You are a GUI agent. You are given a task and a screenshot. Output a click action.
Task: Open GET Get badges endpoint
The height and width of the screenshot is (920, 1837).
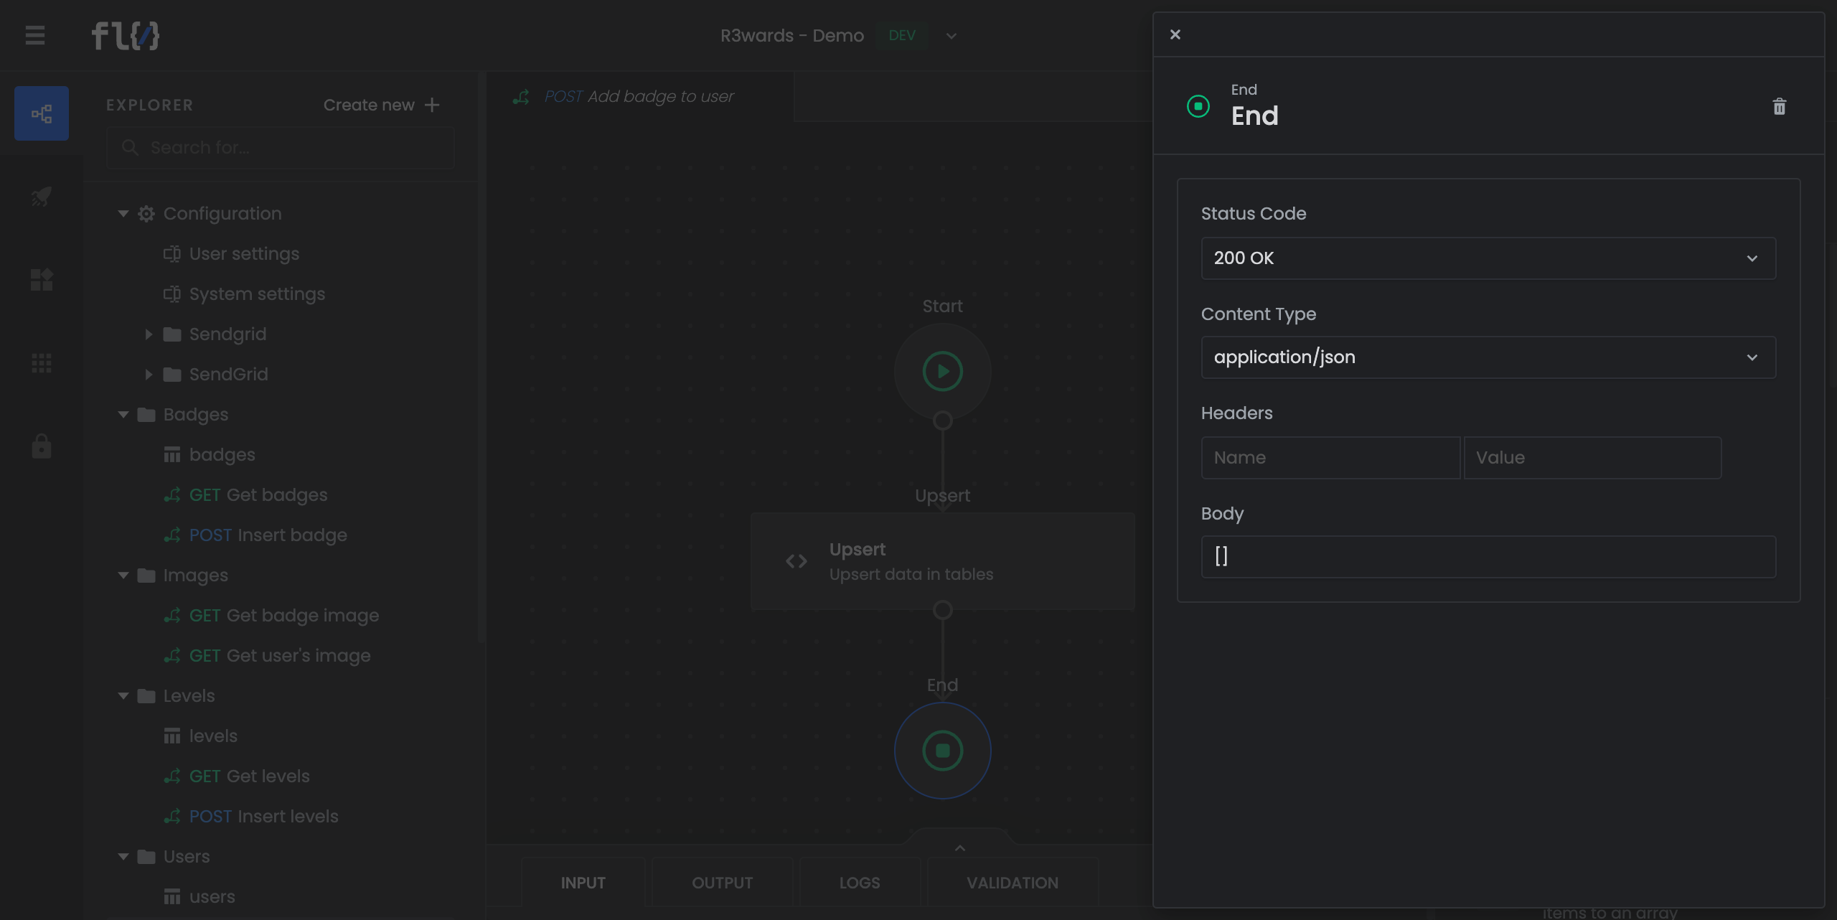(258, 495)
